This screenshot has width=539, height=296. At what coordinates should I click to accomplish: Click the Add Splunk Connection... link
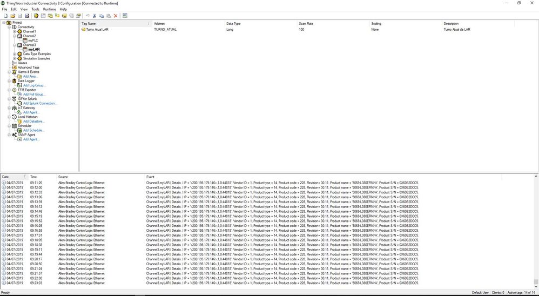point(40,104)
